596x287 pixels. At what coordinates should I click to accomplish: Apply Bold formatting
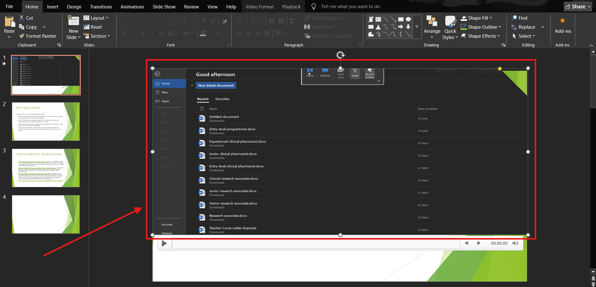pos(123,33)
